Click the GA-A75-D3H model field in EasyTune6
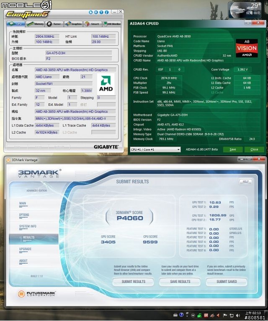 point(79,53)
